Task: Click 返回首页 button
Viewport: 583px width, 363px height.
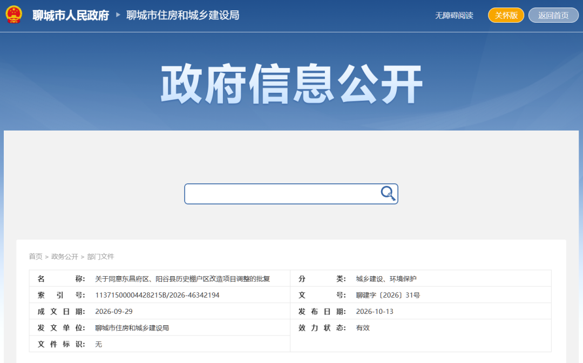Action: coord(553,15)
